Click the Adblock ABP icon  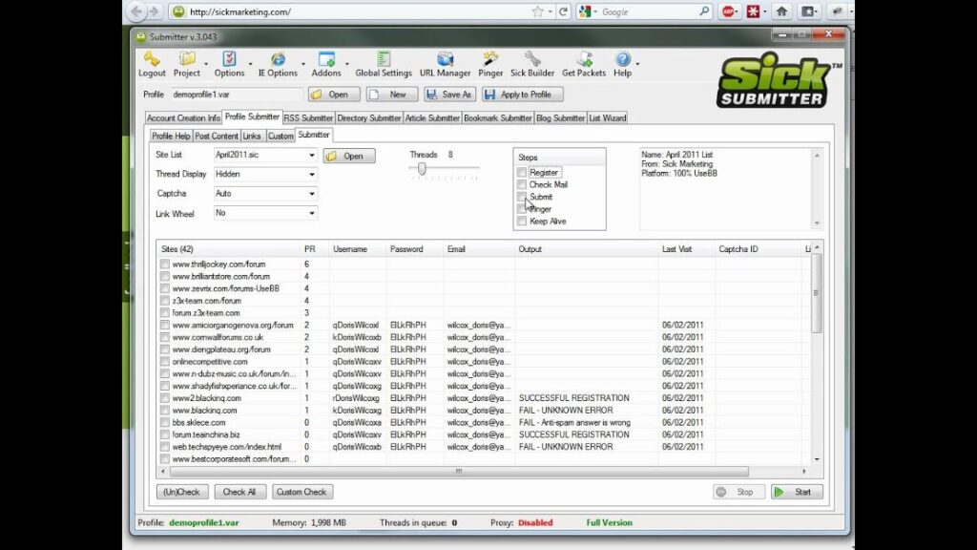[727, 11]
